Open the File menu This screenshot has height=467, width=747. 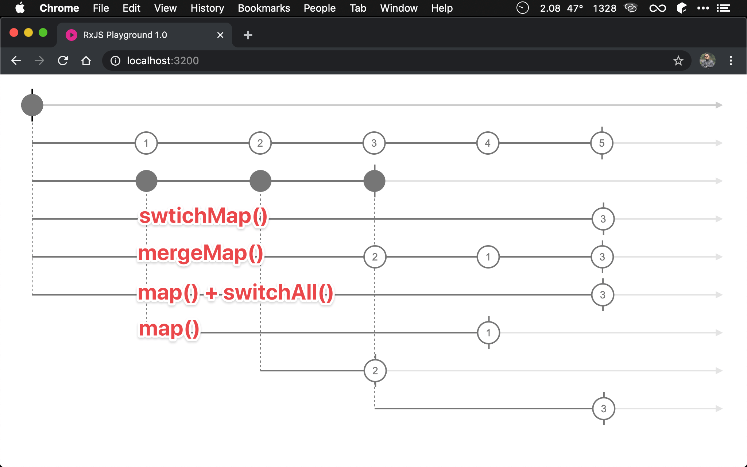[x=101, y=8]
